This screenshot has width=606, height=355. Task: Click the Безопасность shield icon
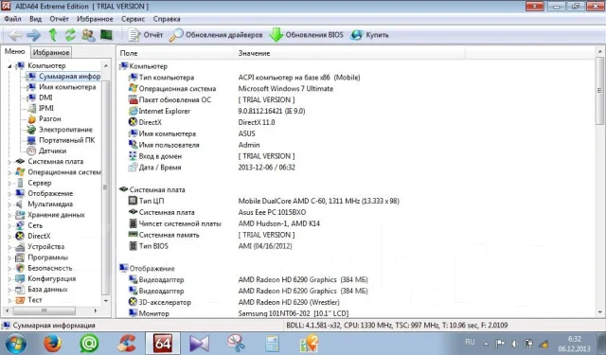[x=20, y=268]
